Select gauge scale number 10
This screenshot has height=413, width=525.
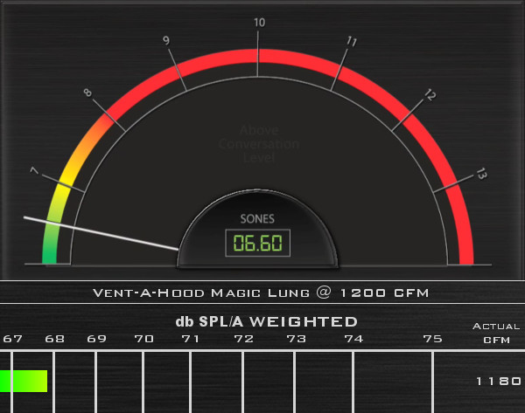[260, 23]
